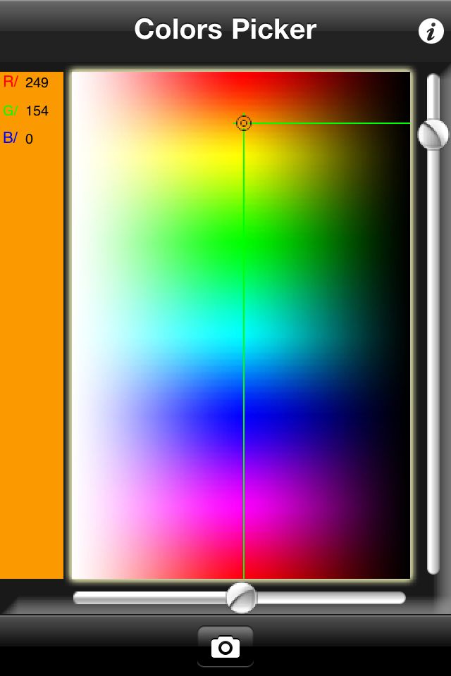
Task: Open the info button in header
Action: 431,31
